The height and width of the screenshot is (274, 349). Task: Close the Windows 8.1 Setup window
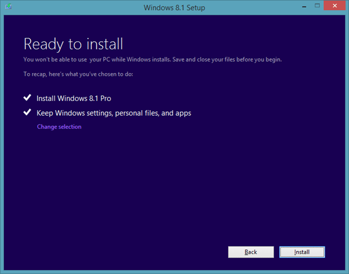335,6
